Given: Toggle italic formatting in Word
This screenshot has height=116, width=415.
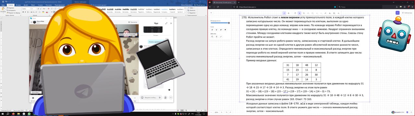Looking at the screenshot, I should click(25, 12).
